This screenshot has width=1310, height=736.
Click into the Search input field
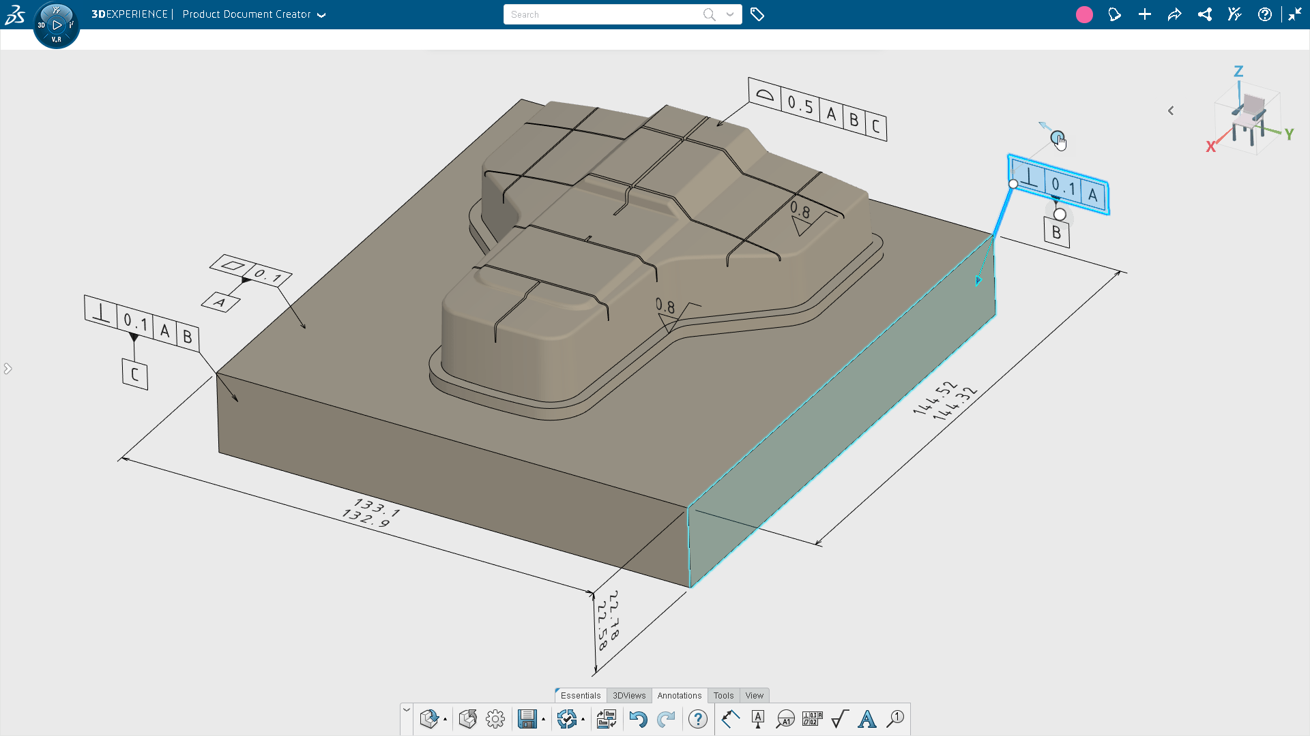[605, 14]
